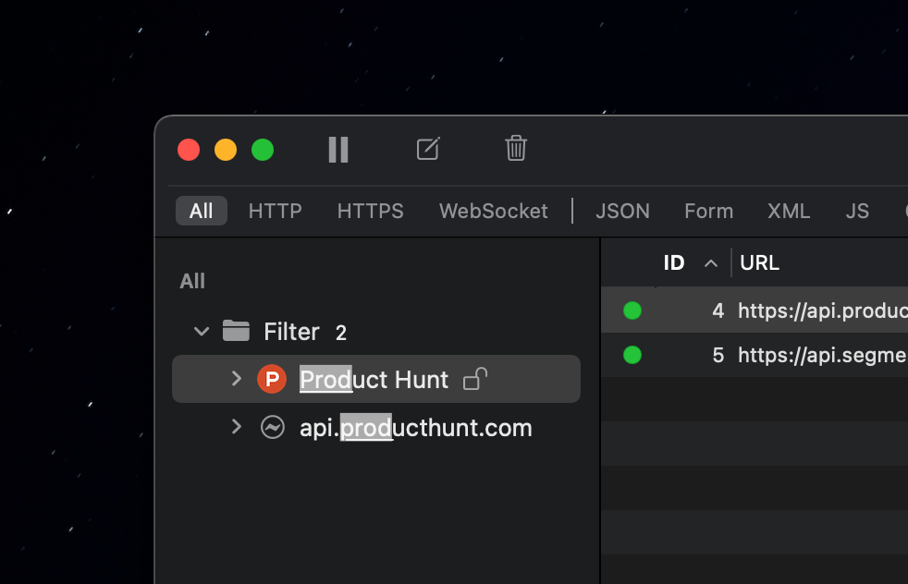Screen dimensions: 908x584
Task: Click the green status dot of request 5
Action: pyautogui.click(x=632, y=355)
